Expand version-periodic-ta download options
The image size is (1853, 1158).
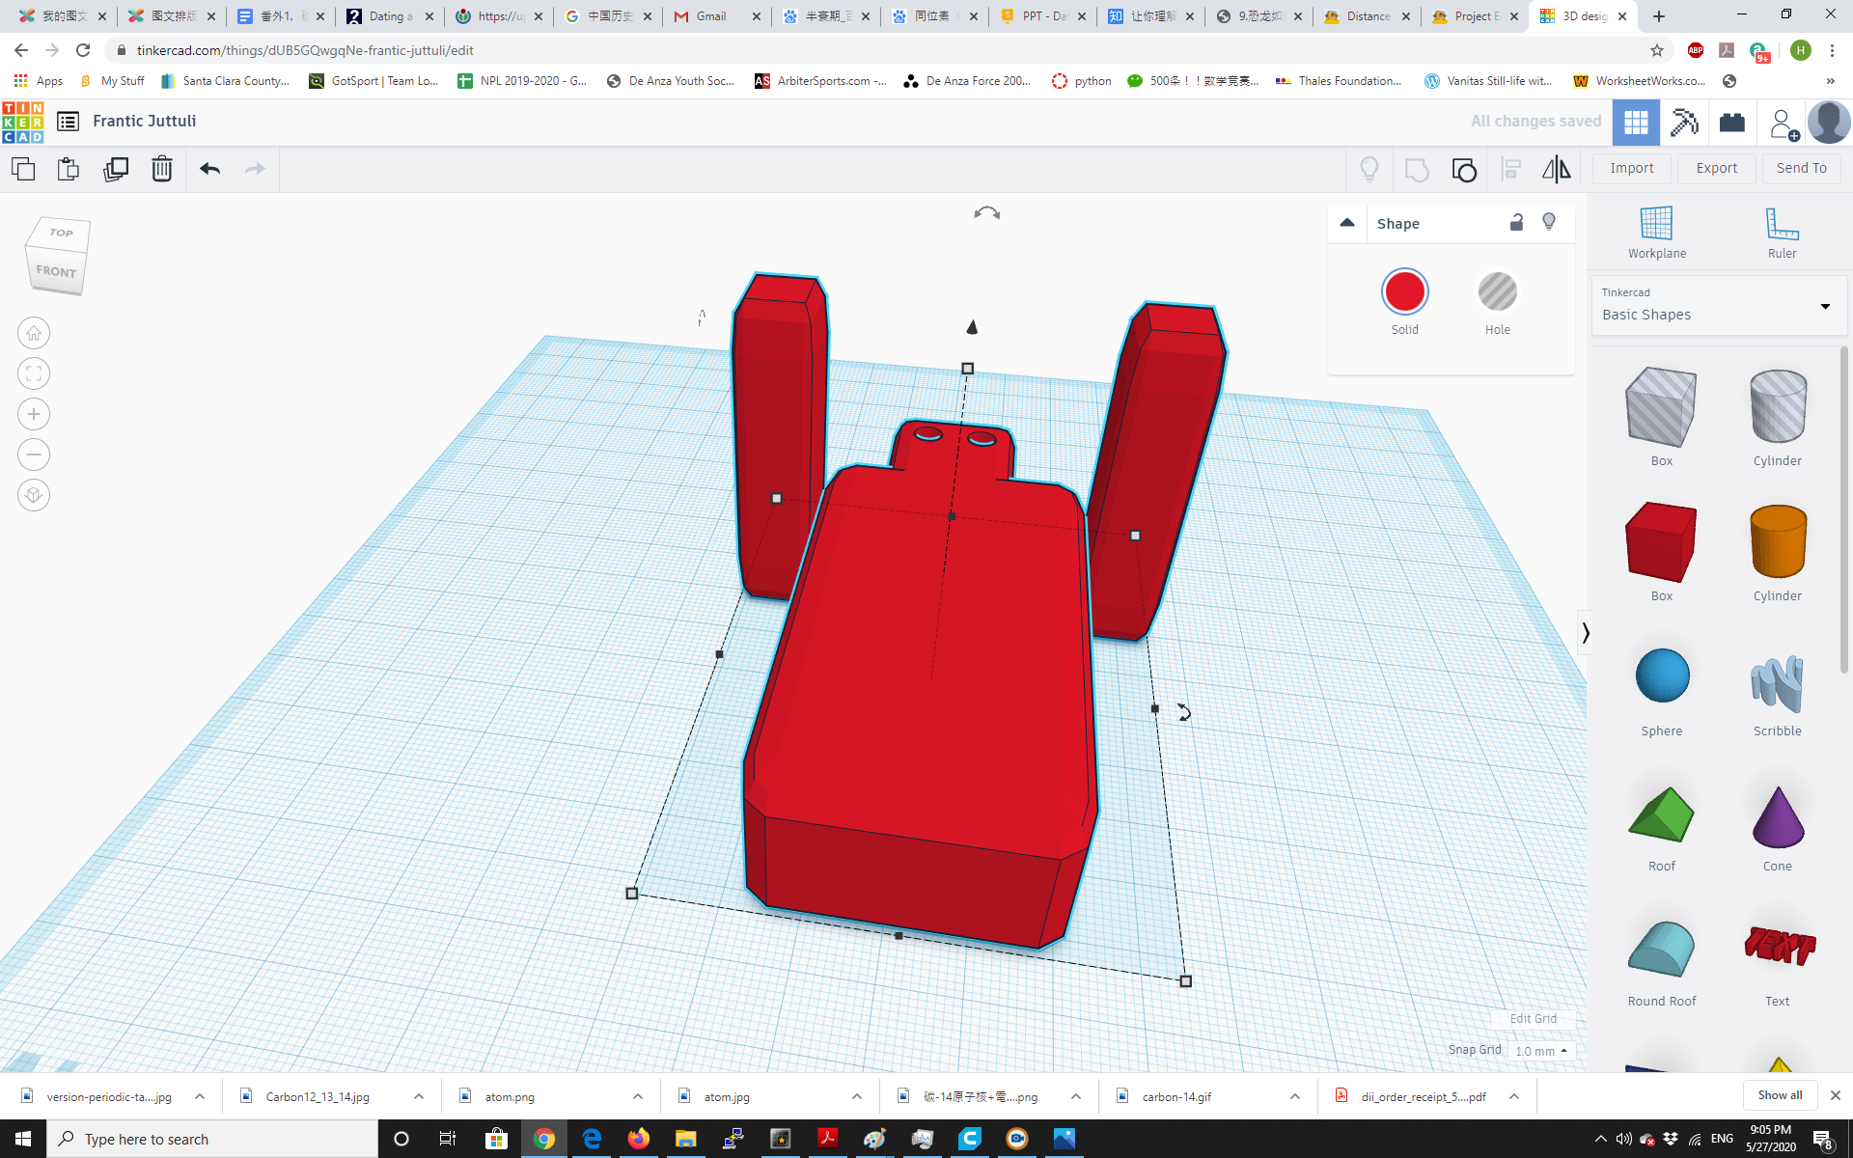click(200, 1096)
